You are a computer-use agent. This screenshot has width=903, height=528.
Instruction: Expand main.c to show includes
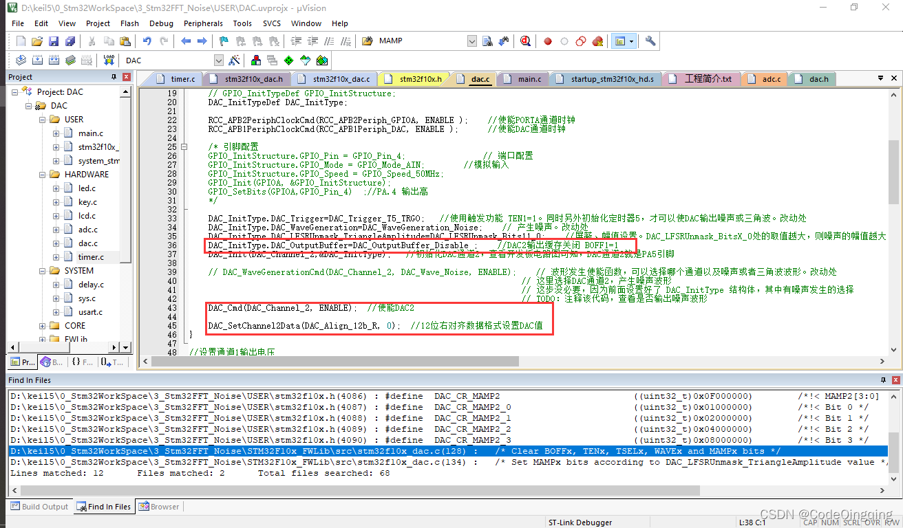[56, 133]
